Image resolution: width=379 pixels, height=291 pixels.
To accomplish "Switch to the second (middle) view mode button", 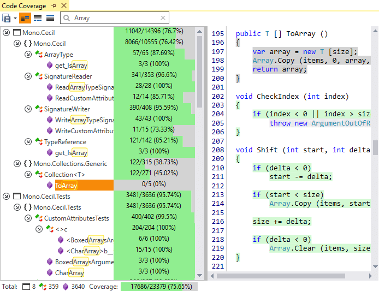I will tap(38, 18).
